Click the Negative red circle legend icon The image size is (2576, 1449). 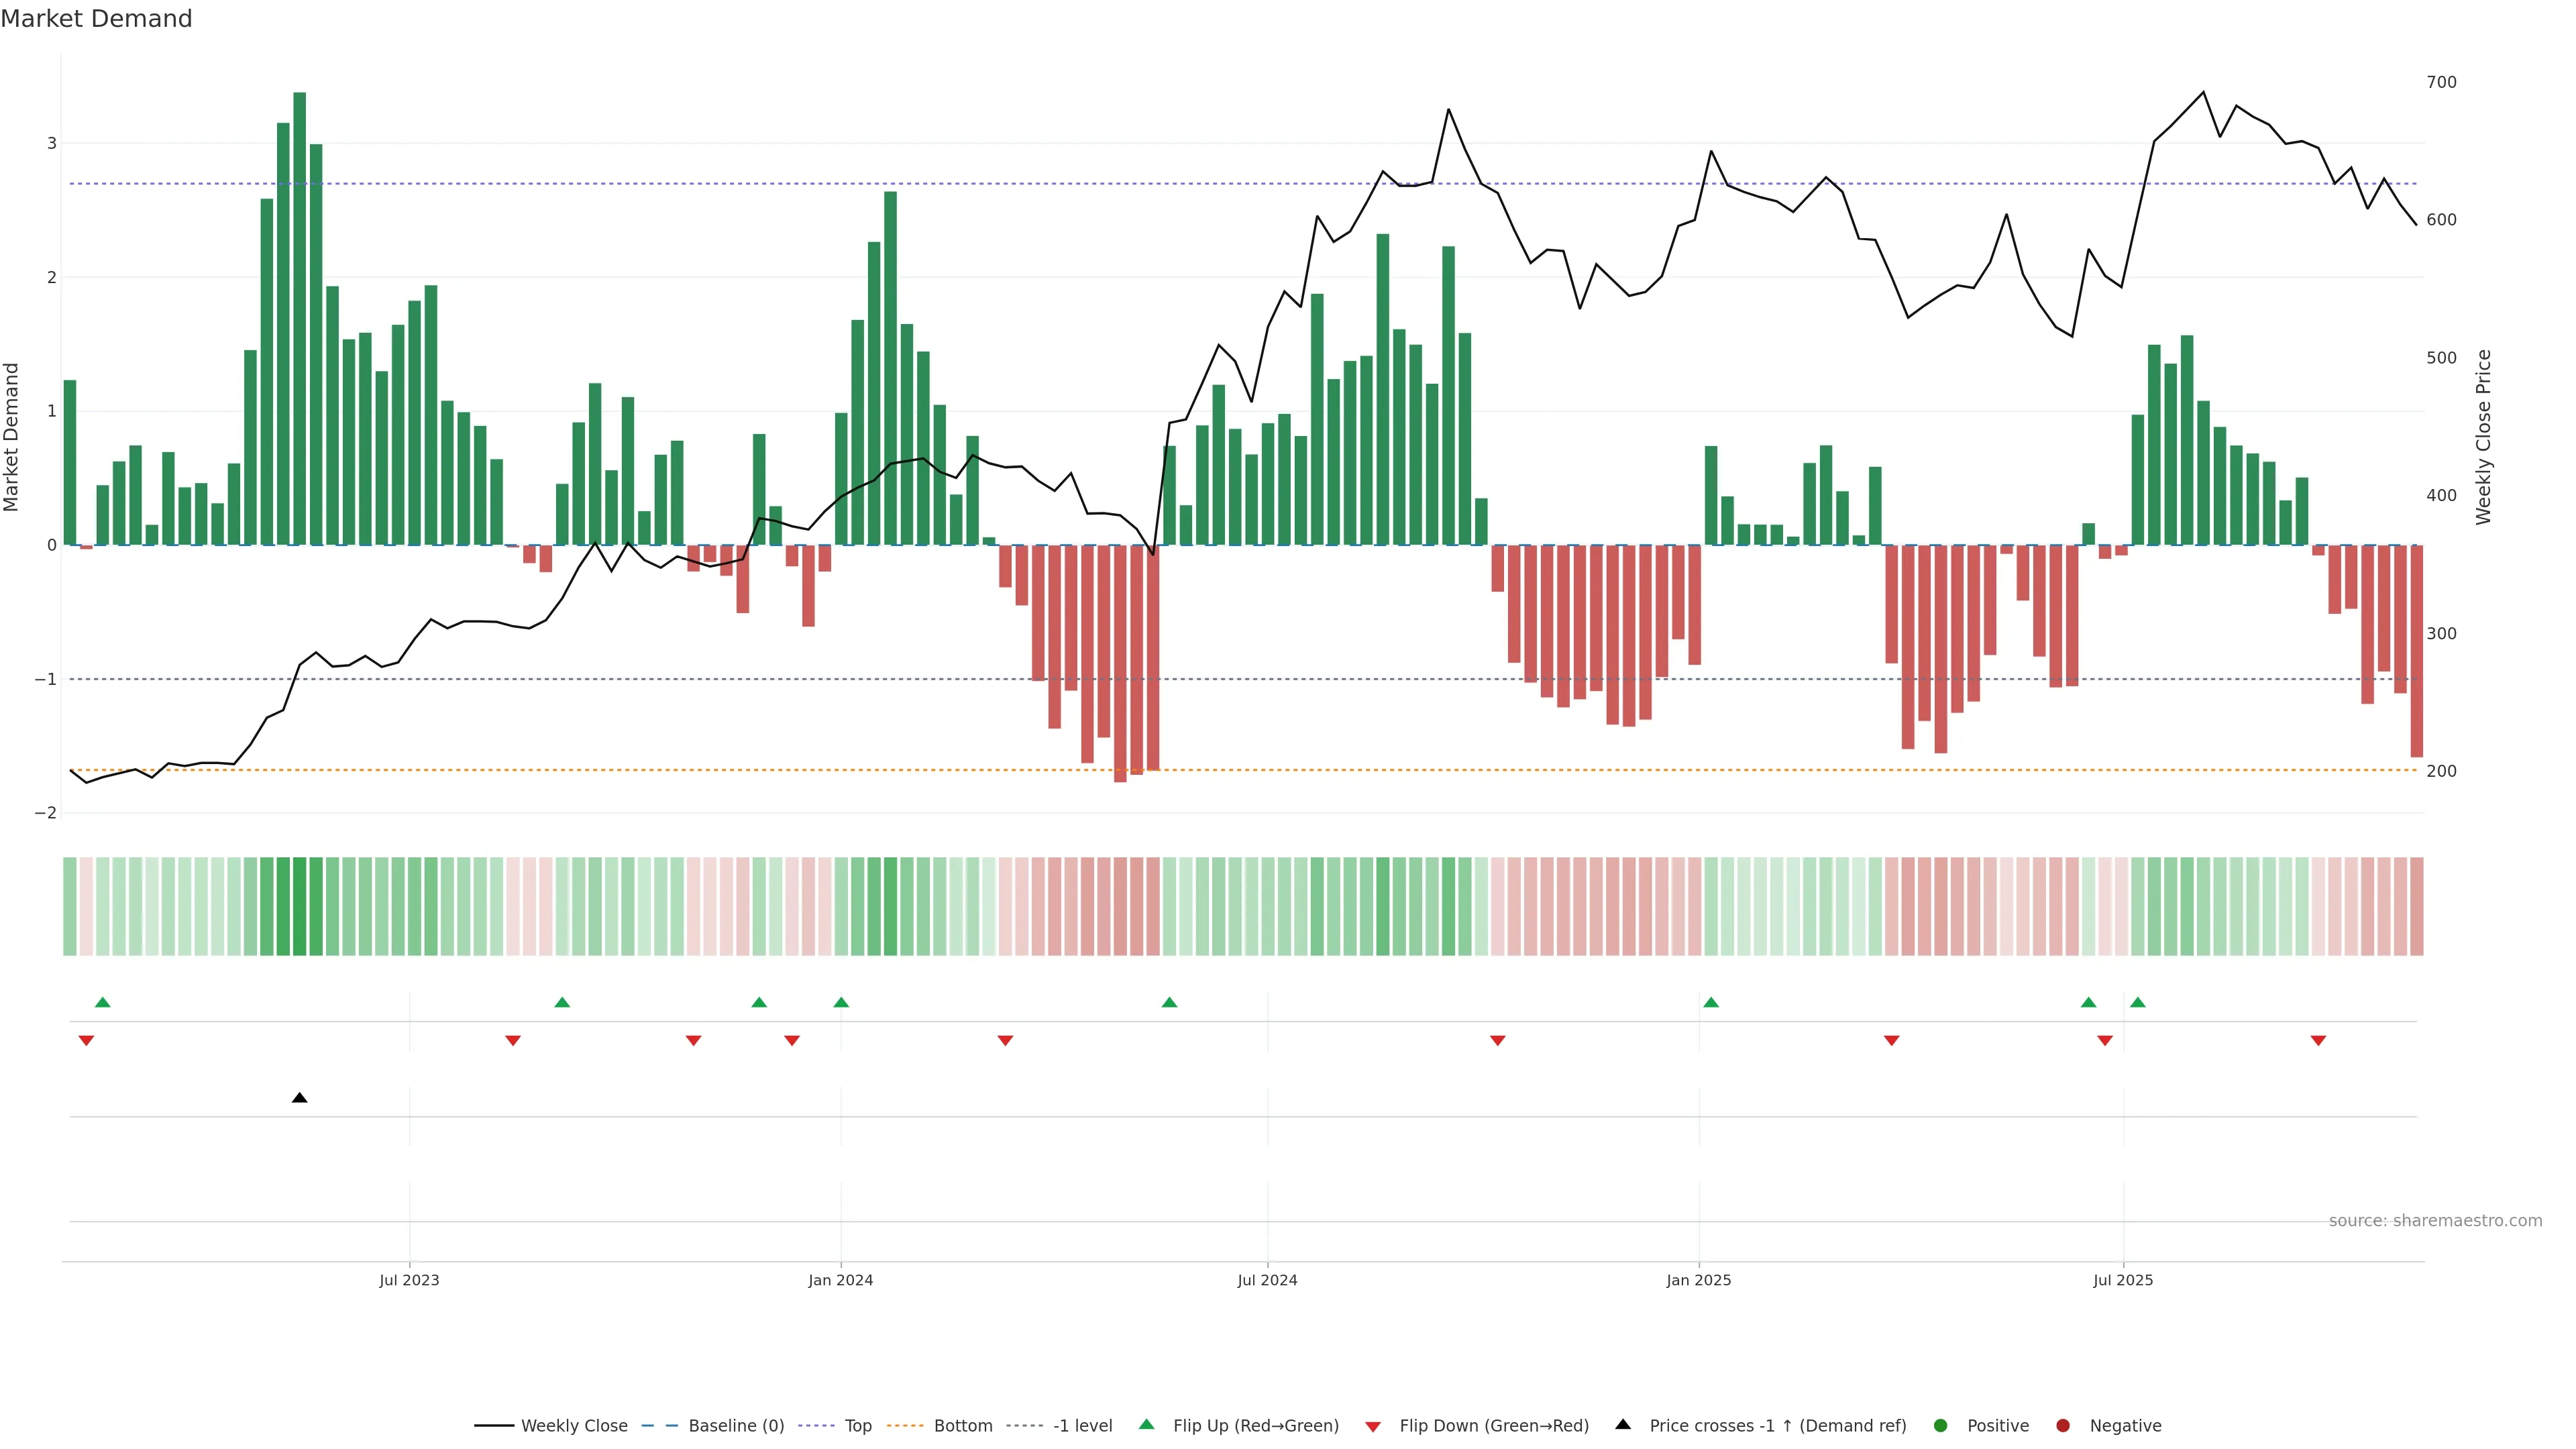pyautogui.click(x=2063, y=1426)
